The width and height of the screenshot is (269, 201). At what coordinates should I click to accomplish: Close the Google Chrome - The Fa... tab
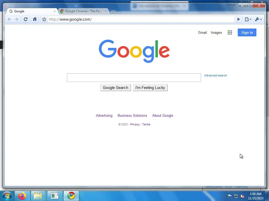pos(106,11)
